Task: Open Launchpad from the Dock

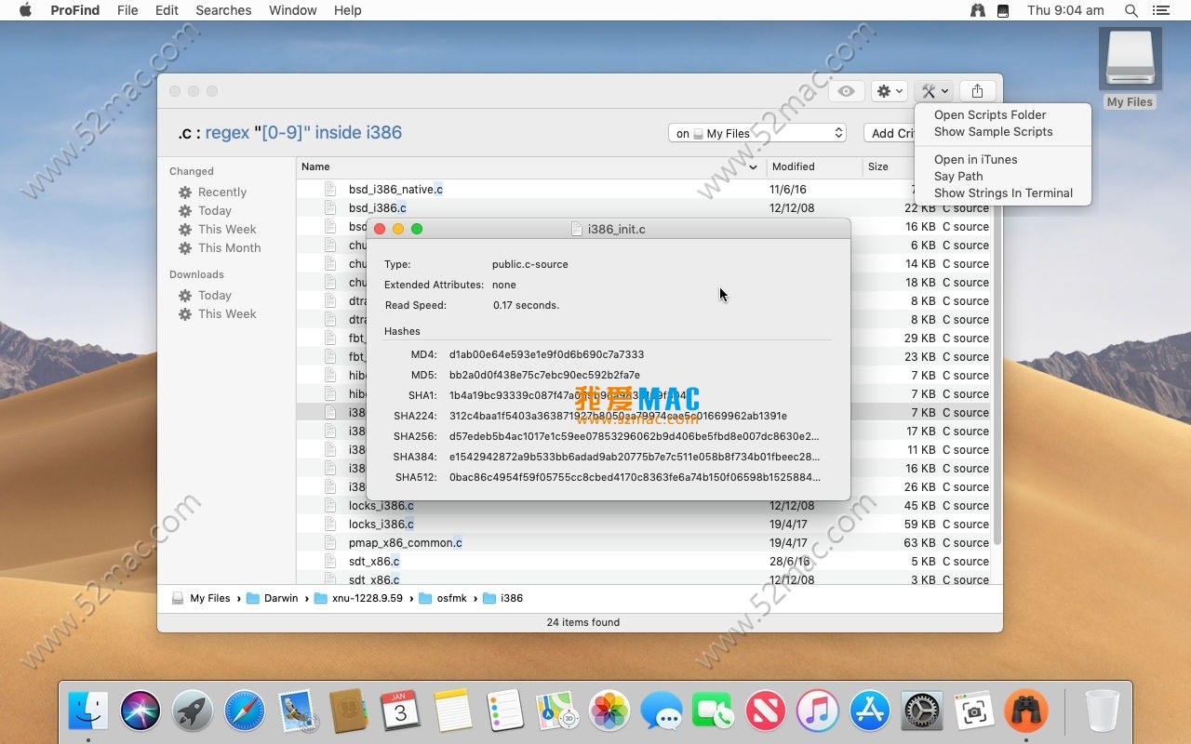Action: 193,712
